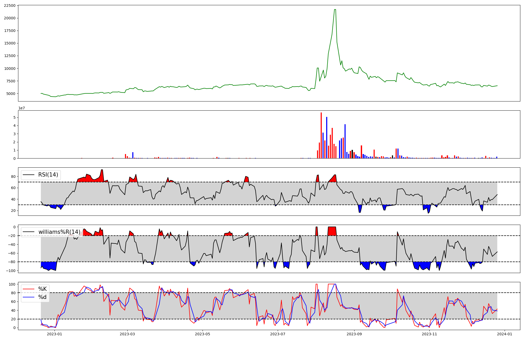
Task: Click the 2024-01 date tick label
Action: (x=504, y=334)
